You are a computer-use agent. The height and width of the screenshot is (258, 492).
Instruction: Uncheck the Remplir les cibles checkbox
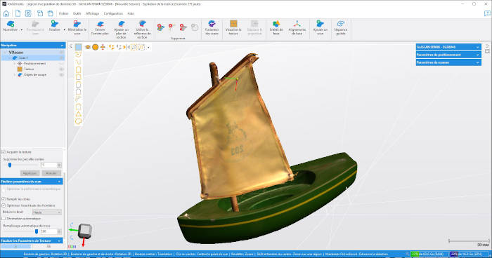point(4,199)
